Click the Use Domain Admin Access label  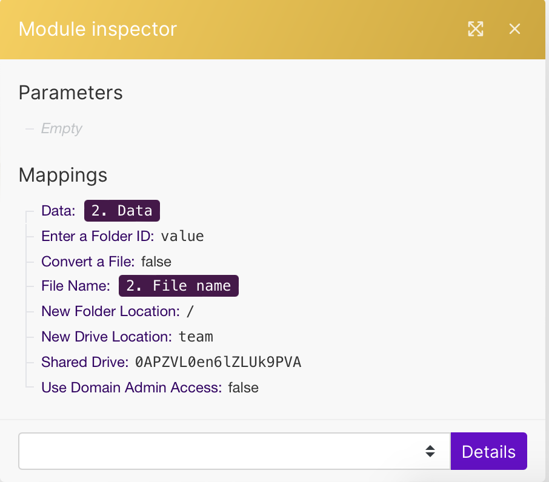point(131,388)
